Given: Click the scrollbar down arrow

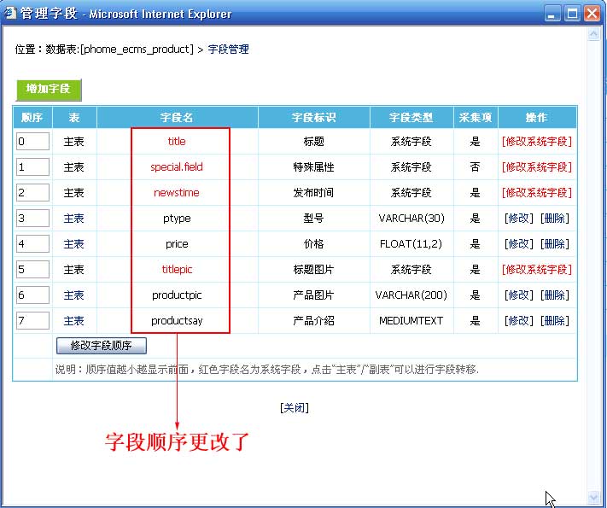Looking at the screenshot, I should pyautogui.click(x=593, y=497).
